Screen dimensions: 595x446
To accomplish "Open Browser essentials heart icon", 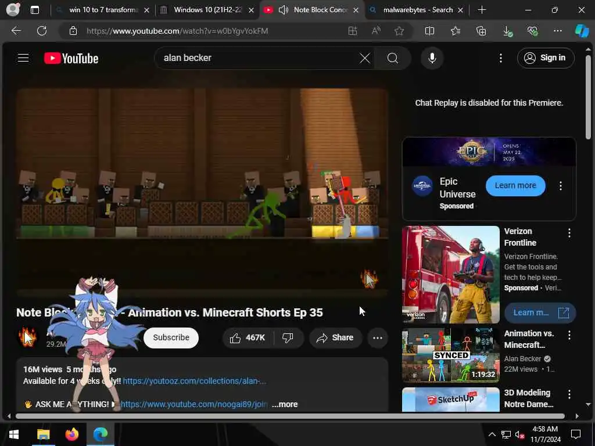I will (532, 31).
